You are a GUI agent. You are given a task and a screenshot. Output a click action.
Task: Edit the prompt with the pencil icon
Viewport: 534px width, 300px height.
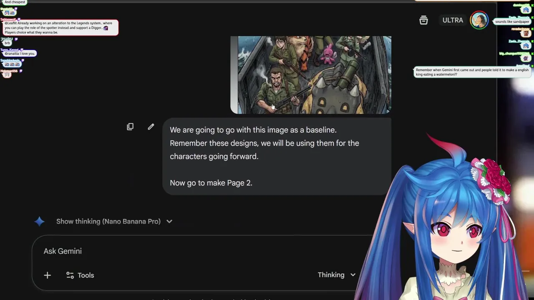151,127
